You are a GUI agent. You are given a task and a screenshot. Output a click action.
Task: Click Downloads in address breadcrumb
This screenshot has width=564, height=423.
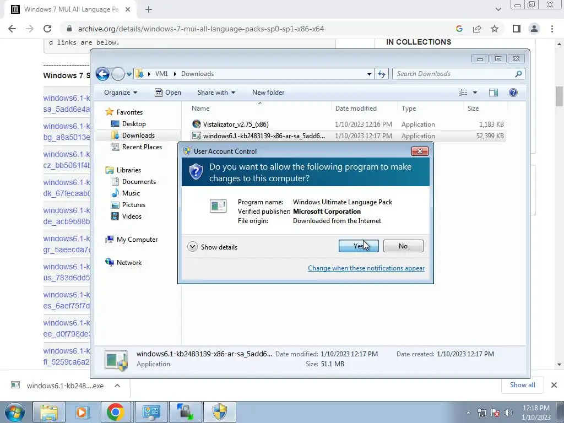[x=197, y=74]
